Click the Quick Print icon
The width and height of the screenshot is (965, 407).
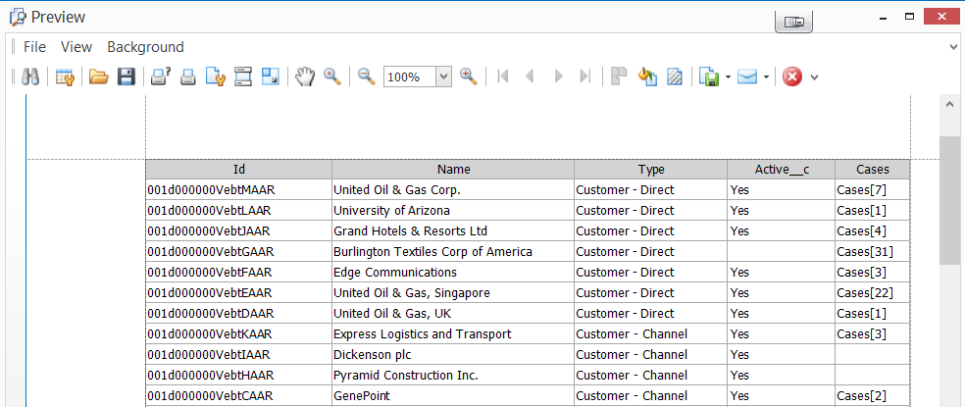[187, 76]
